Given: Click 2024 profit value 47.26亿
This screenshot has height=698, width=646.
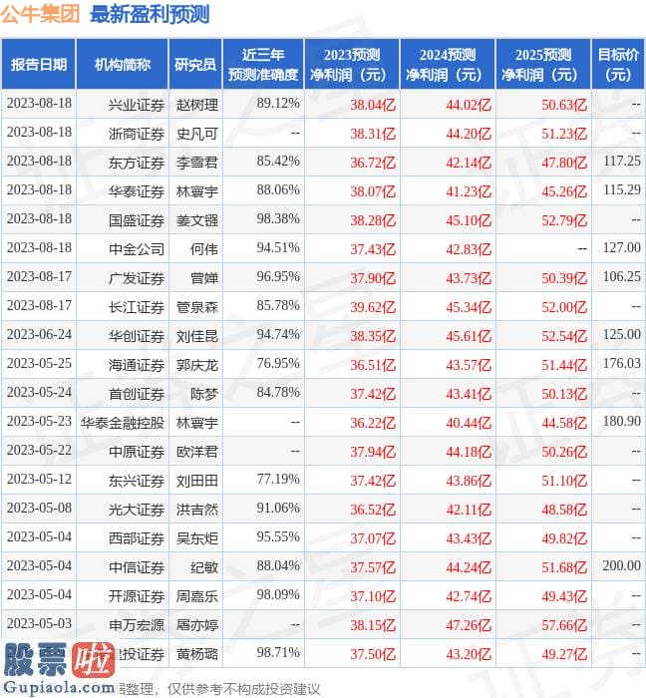Looking at the screenshot, I should (x=469, y=625).
